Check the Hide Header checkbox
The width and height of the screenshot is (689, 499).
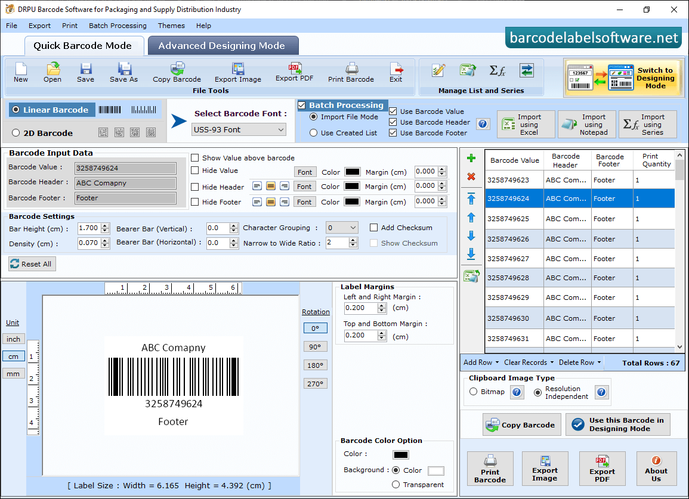click(194, 187)
